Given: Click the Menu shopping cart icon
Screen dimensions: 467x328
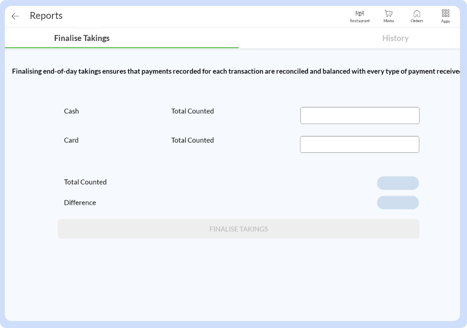Looking at the screenshot, I should pyautogui.click(x=388, y=13).
